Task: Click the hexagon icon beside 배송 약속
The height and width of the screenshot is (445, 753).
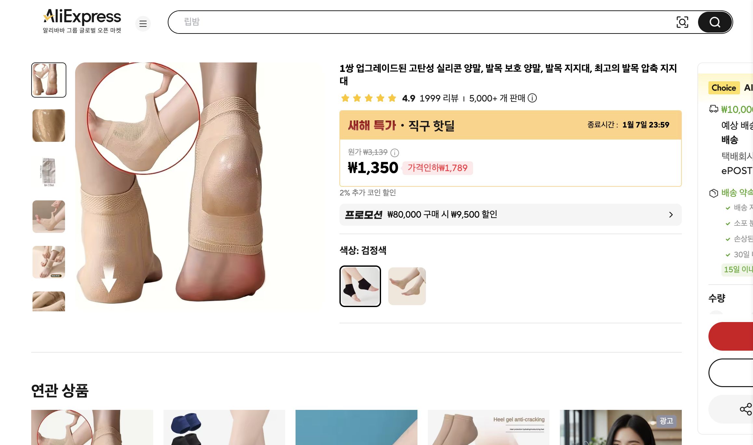Action: [714, 194]
